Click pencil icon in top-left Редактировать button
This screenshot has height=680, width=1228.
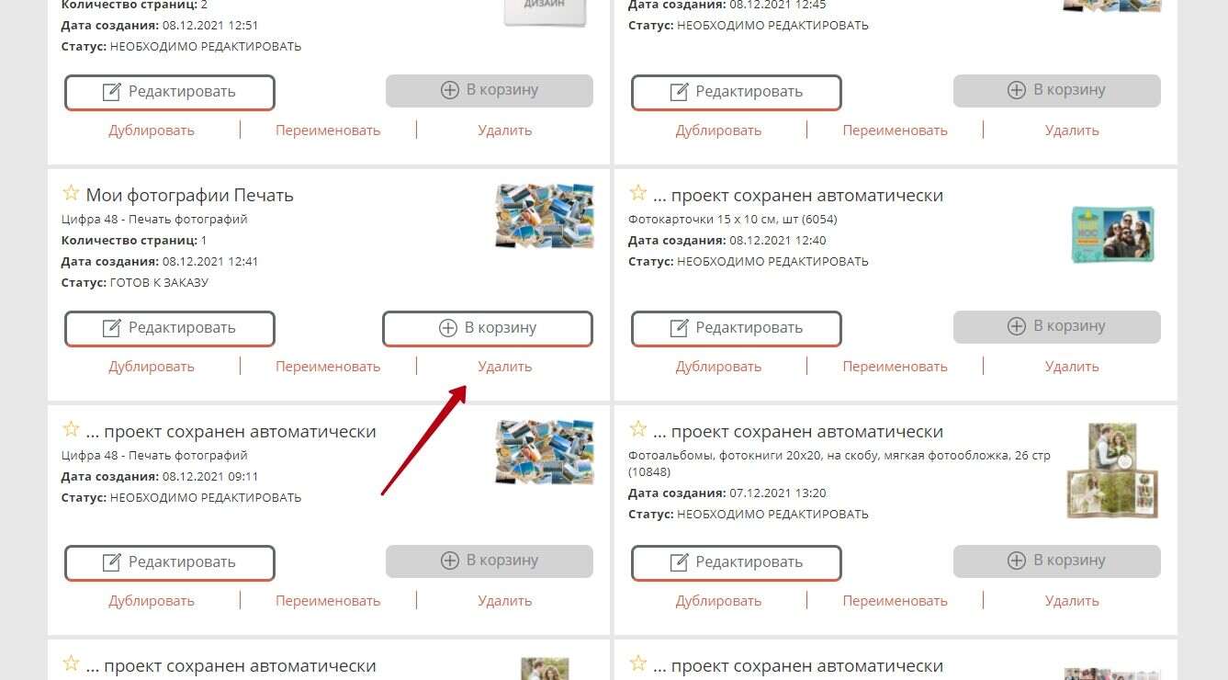coord(112,92)
